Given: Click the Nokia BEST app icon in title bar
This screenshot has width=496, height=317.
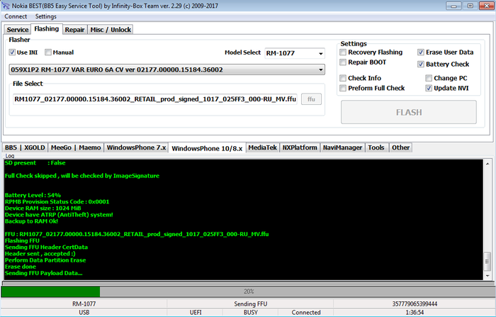Looking at the screenshot, I should [6, 5].
